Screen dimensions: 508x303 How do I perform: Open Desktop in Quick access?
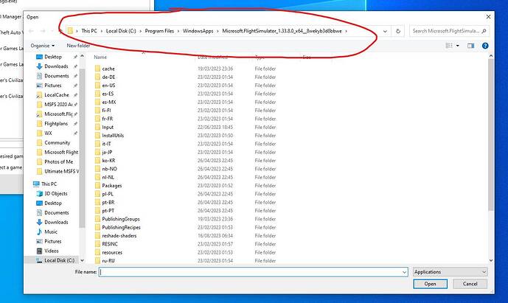click(x=53, y=57)
